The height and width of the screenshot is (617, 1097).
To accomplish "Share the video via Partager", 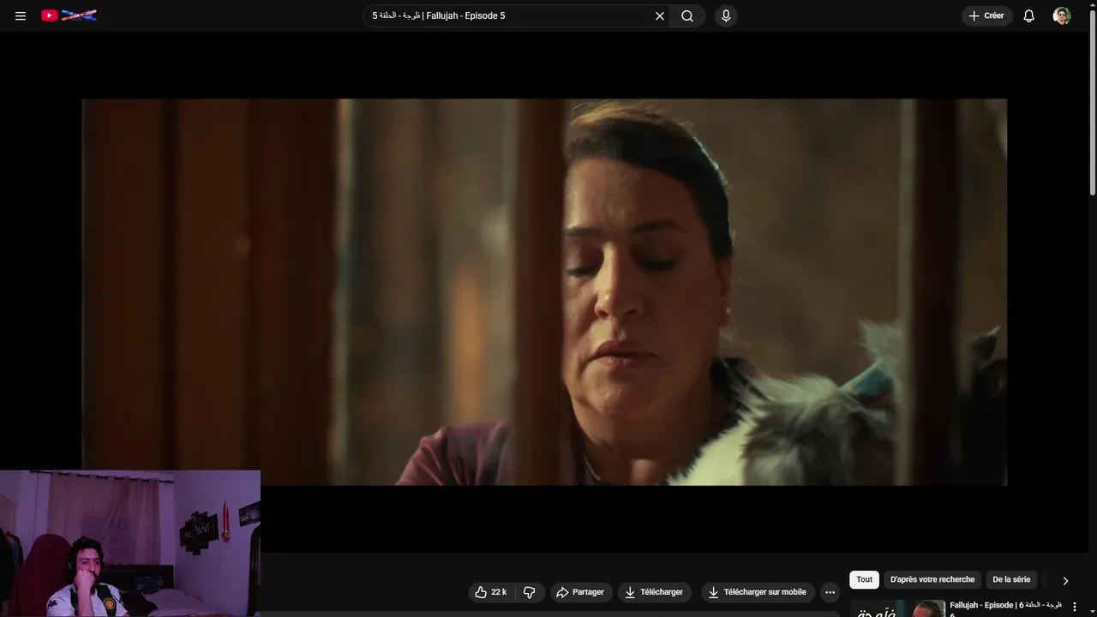I will click(580, 592).
